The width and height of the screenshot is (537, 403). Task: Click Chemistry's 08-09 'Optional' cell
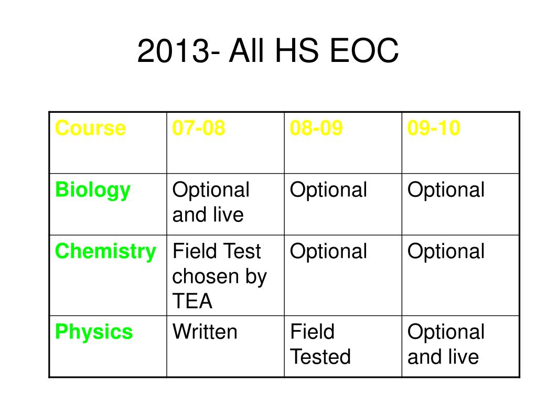click(x=343, y=275)
